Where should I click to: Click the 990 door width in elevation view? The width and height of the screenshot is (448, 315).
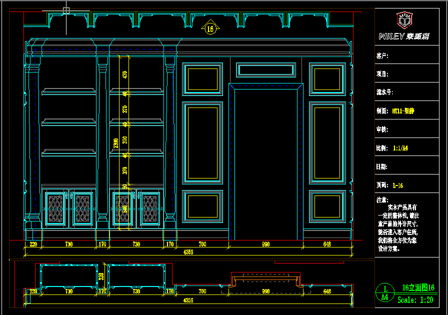click(265, 244)
